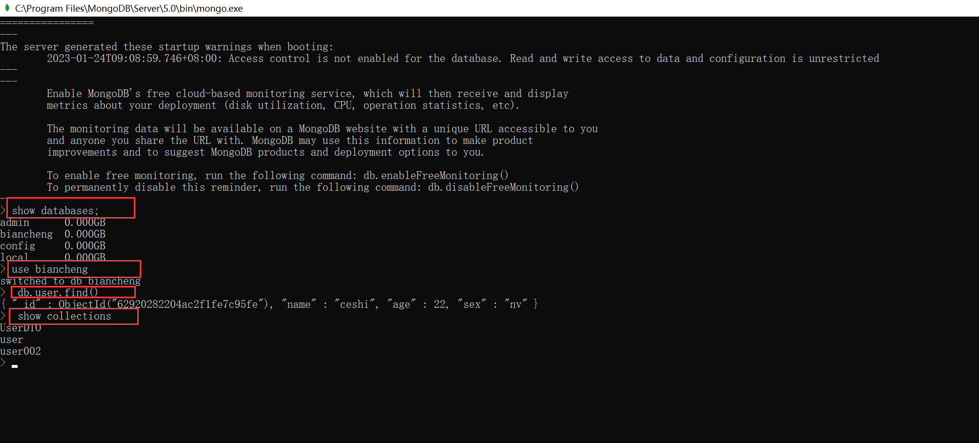Image resolution: width=979 pixels, height=443 pixels.
Task: Click the 'switched to db biancheng' output line
Action: (x=70, y=281)
